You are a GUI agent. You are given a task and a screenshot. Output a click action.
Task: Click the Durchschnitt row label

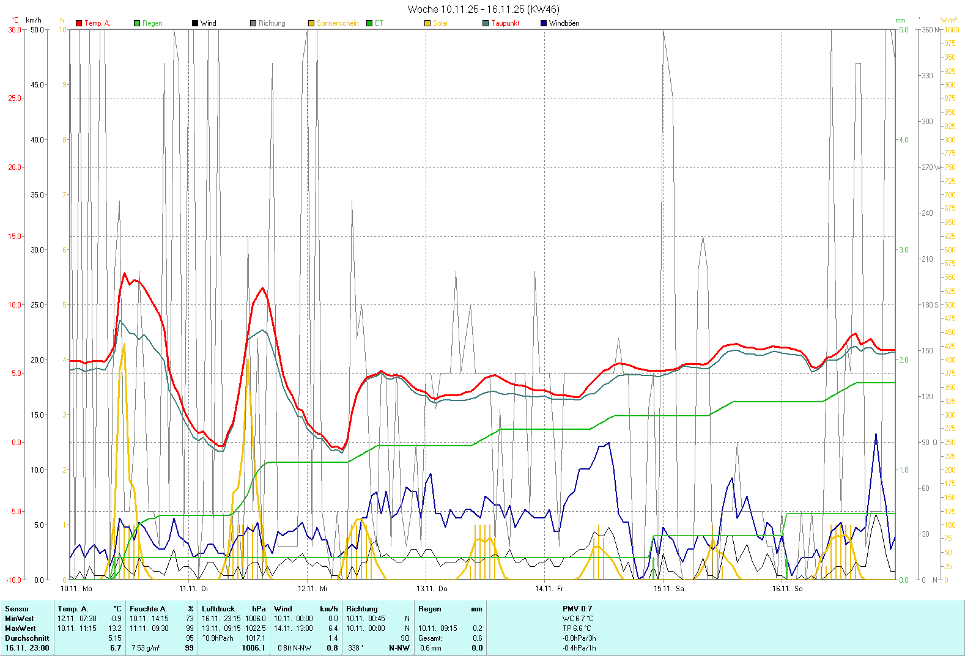click(27, 638)
